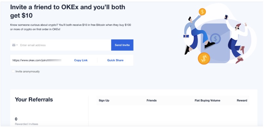
Task: Focus the Enter email address field
Action: point(65,45)
